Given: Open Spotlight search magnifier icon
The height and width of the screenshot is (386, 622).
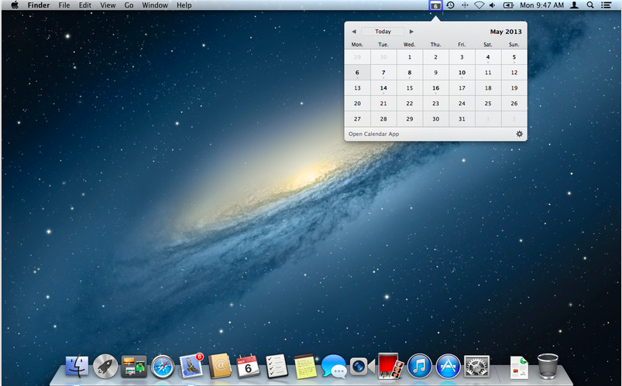Looking at the screenshot, I should (590, 5).
